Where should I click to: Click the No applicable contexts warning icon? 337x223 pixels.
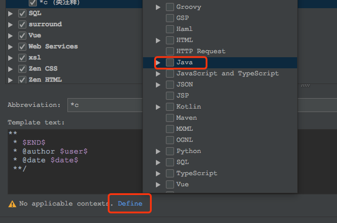[x=12, y=204]
